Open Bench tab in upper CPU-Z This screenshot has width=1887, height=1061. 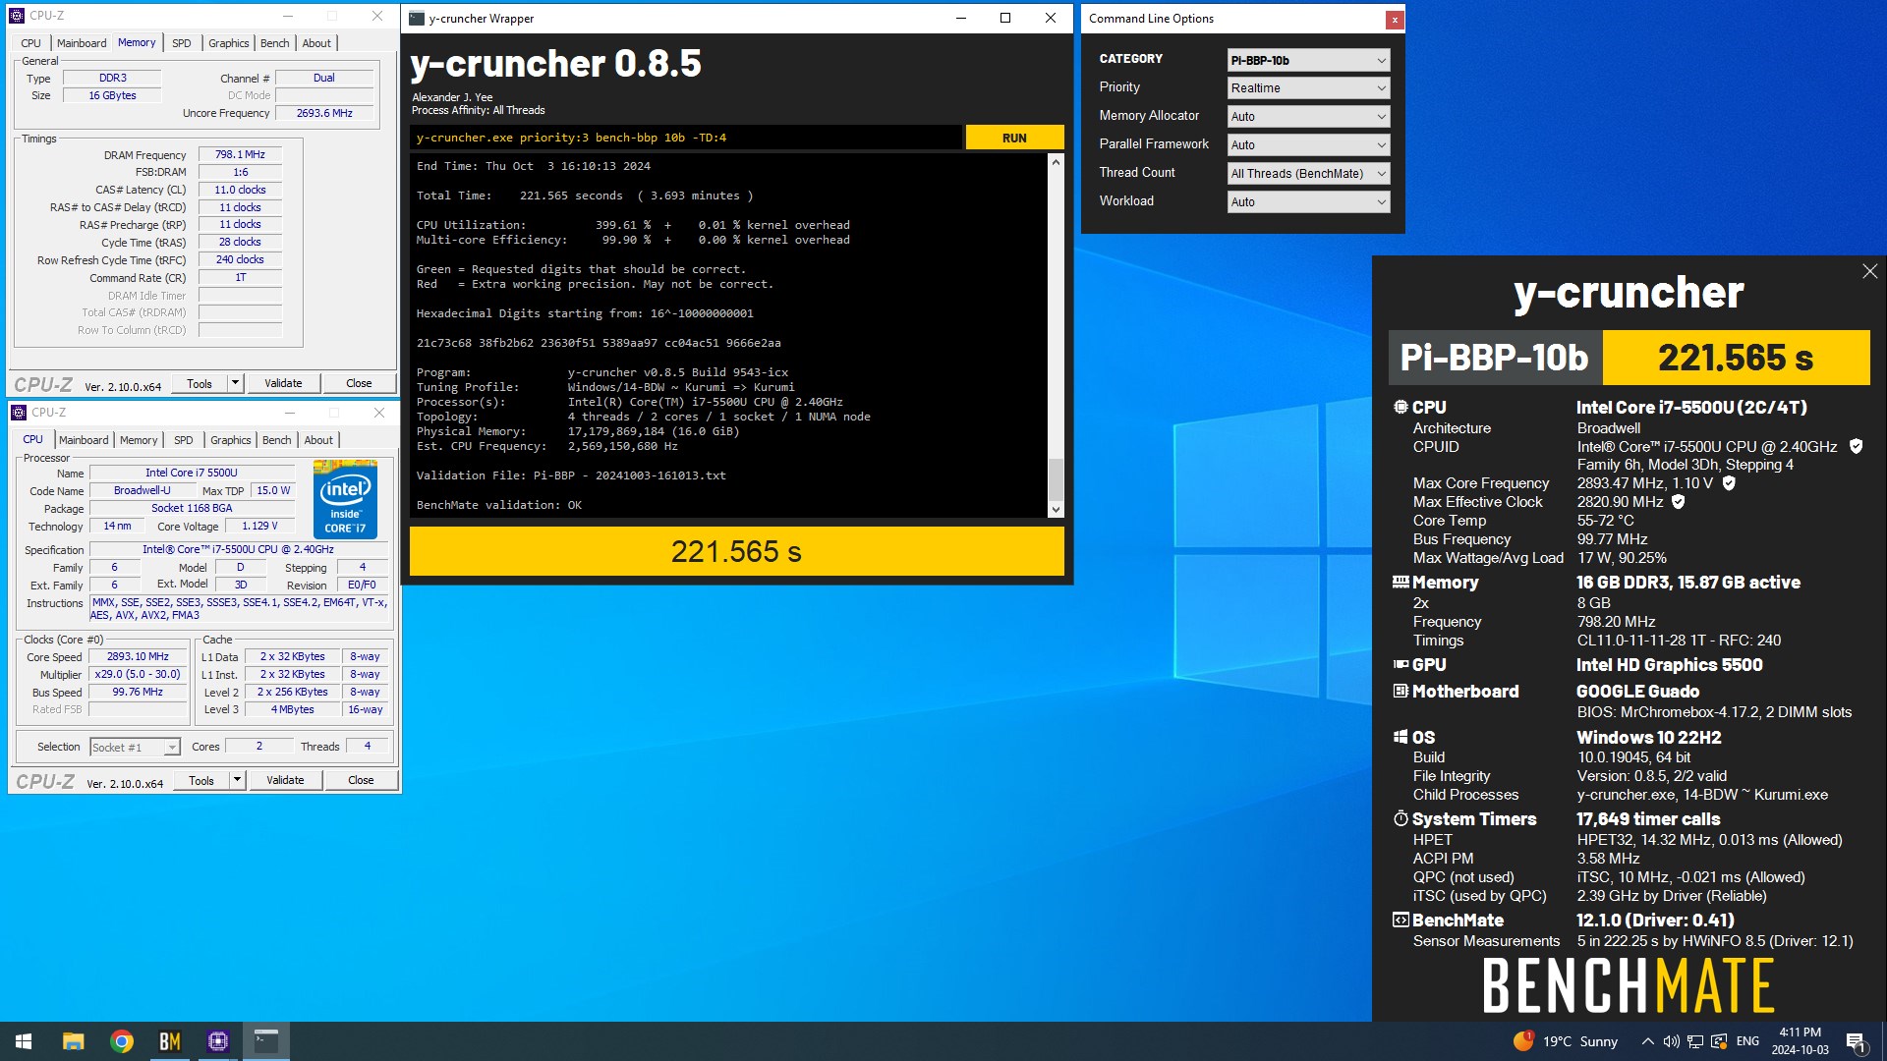pyautogui.click(x=275, y=43)
